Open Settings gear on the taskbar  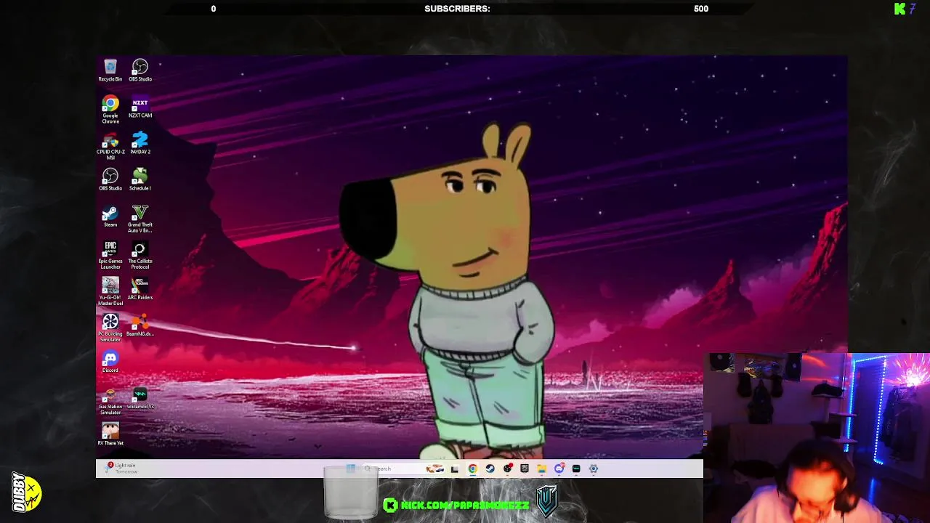pos(594,469)
